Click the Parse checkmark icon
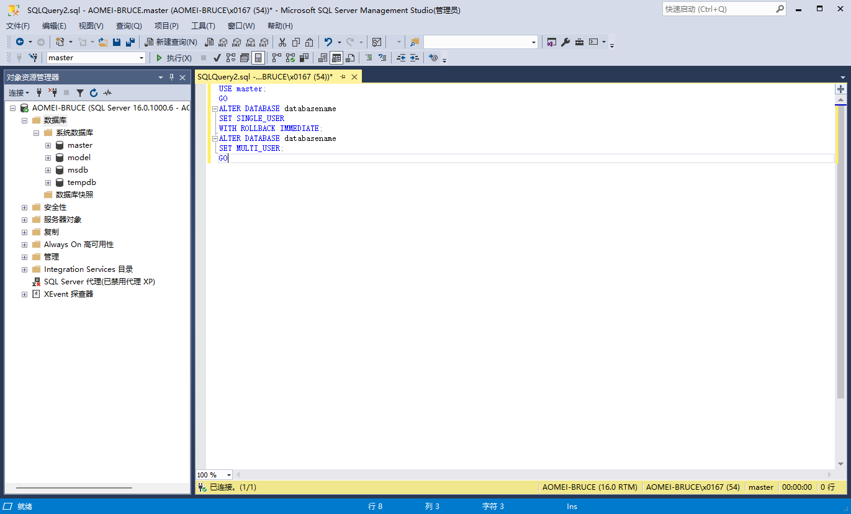 point(217,58)
